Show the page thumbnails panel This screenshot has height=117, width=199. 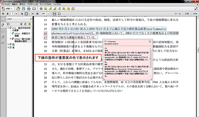click(x=3, y=19)
